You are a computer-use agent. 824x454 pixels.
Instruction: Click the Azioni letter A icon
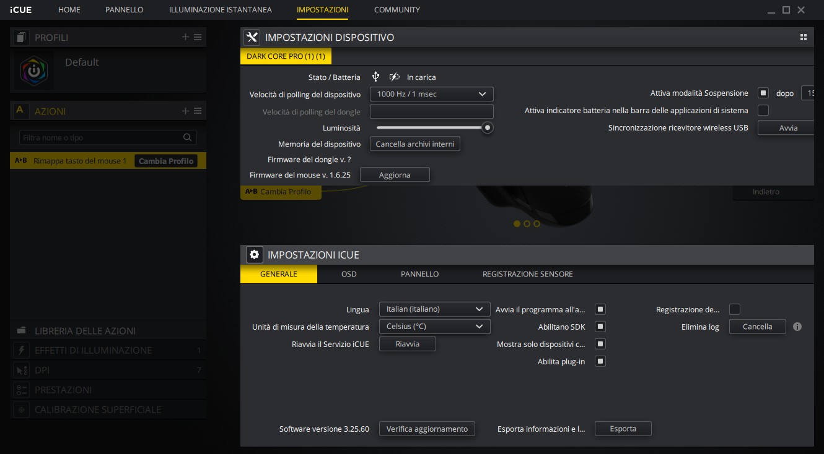coord(20,110)
